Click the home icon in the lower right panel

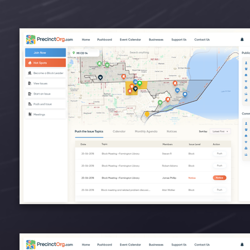246,135
